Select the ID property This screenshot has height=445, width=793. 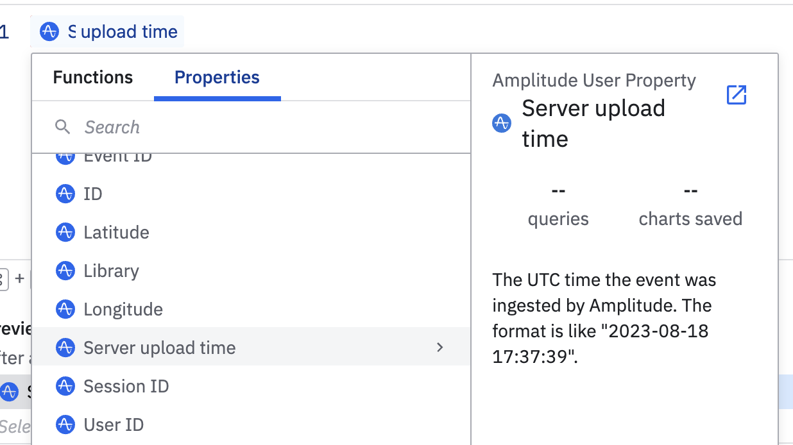pyautogui.click(x=93, y=194)
